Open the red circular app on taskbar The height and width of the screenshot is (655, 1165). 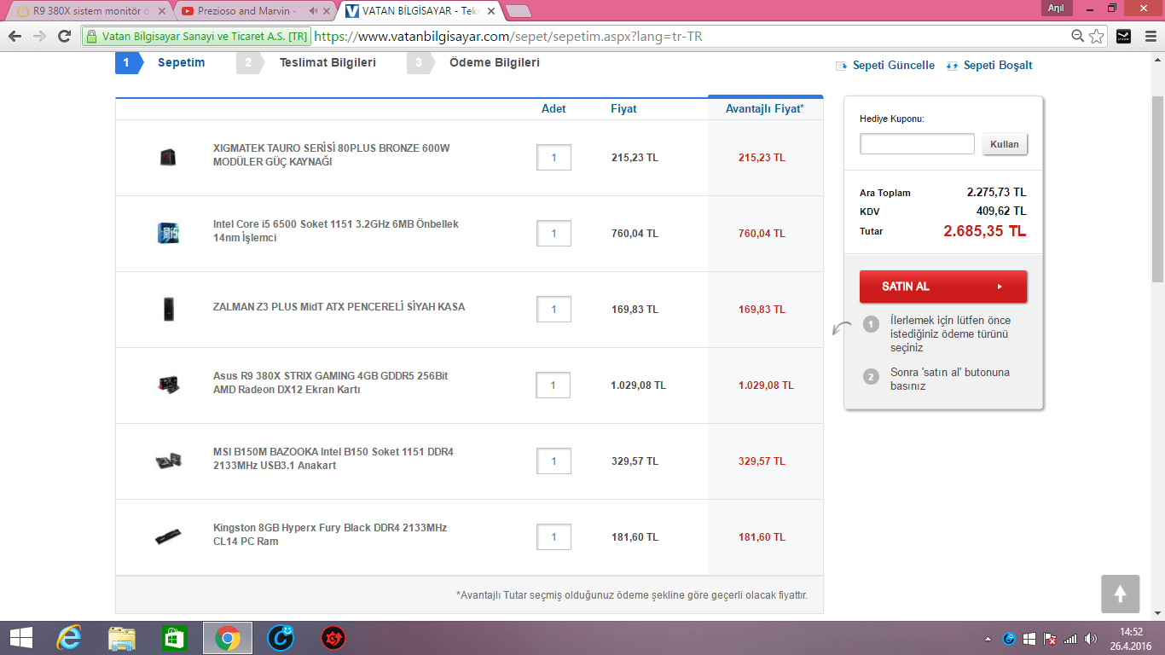[333, 638]
